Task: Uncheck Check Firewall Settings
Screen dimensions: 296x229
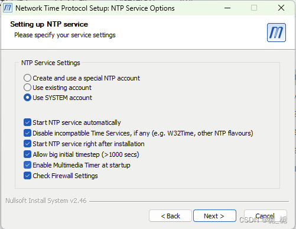Action: pos(27,176)
